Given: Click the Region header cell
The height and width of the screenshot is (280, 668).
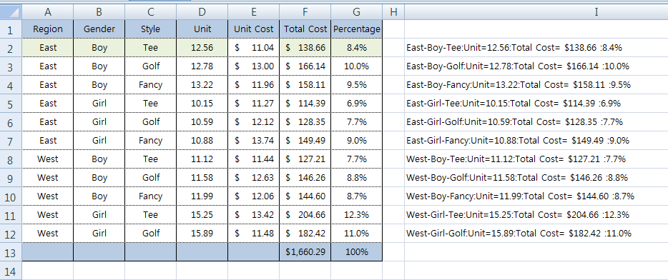Looking at the screenshot, I should [48, 29].
